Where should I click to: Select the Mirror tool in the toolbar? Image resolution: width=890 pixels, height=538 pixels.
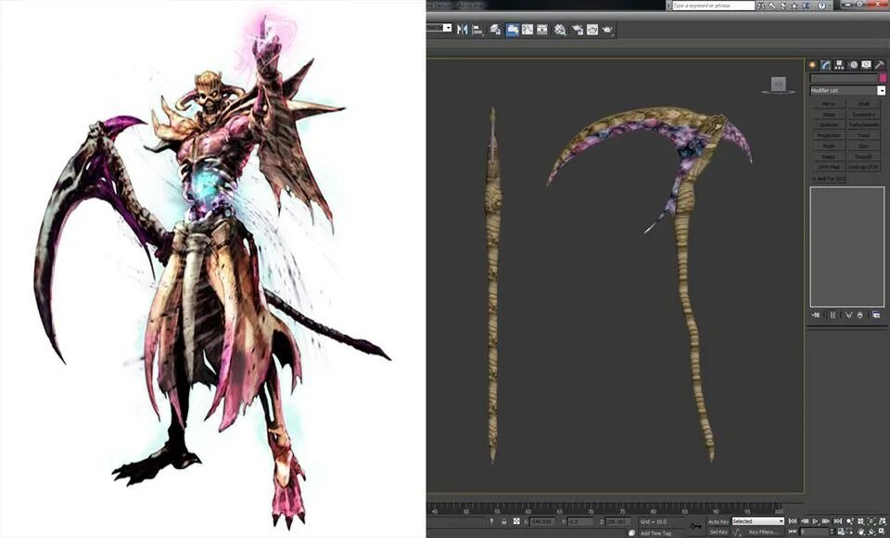pyautogui.click(x=462, y=30)
